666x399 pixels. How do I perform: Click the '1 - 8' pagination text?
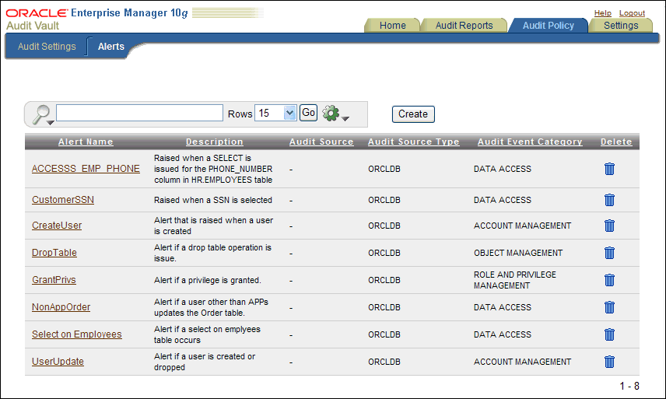(629, 386)
